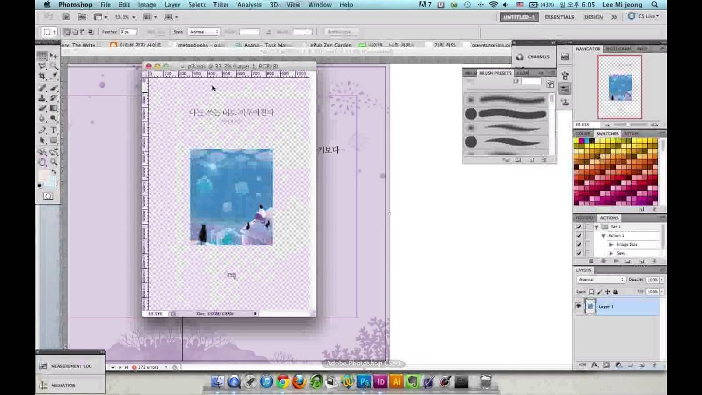Select the Eyedropper tool

(54, 76)
